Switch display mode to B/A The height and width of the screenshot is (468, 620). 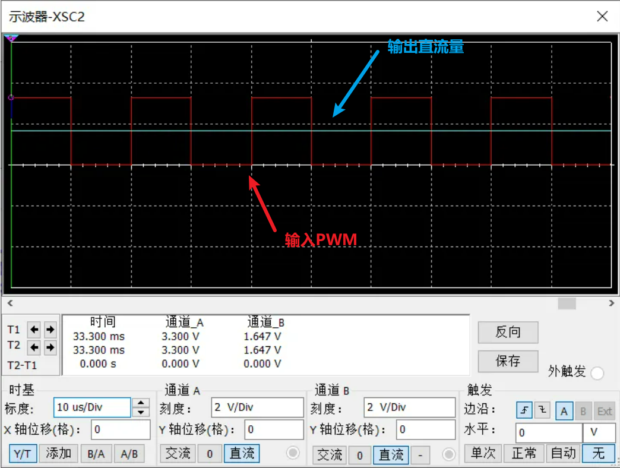96,454
